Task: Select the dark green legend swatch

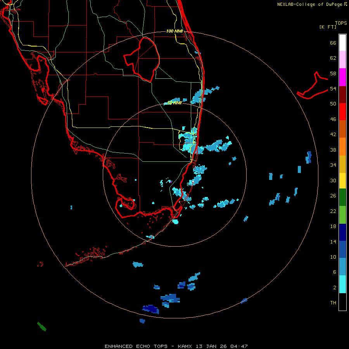Action: tap(342, 197)
